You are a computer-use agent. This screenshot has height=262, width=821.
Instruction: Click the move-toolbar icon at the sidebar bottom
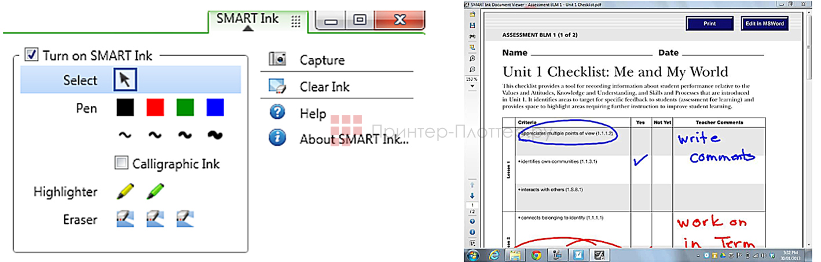tap(472, 243)
